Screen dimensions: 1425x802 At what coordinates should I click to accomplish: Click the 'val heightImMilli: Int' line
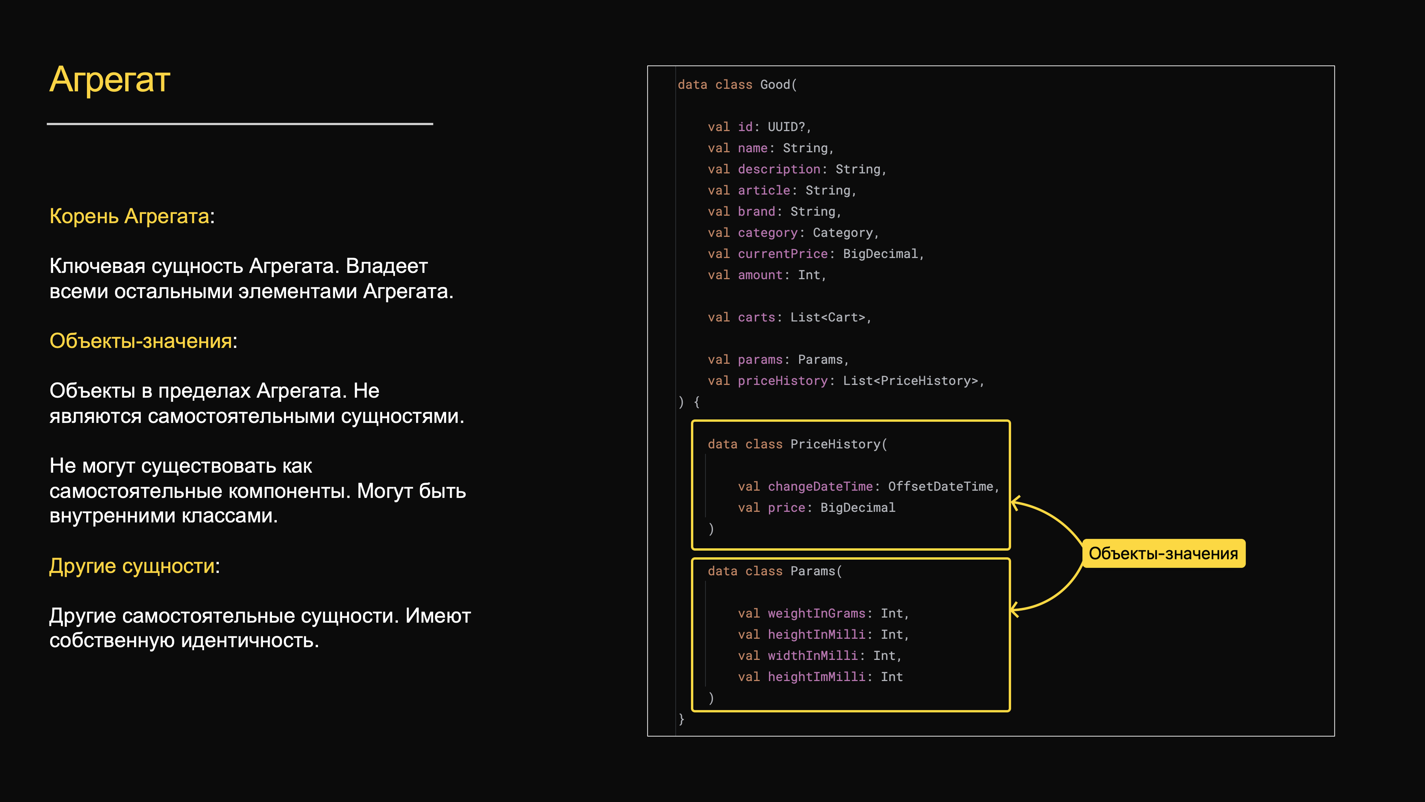coord(820,677)
